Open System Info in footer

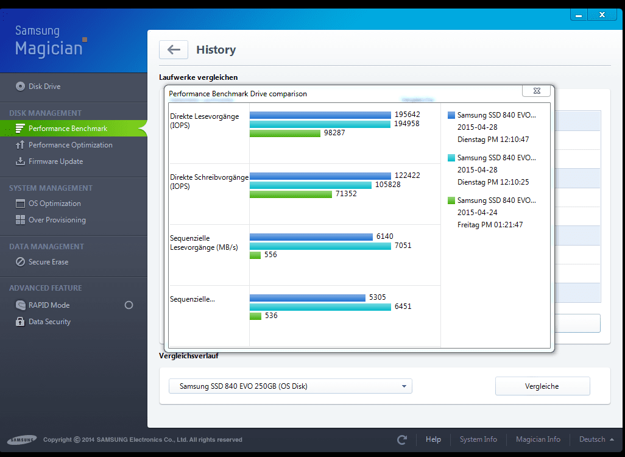(478, 439)
